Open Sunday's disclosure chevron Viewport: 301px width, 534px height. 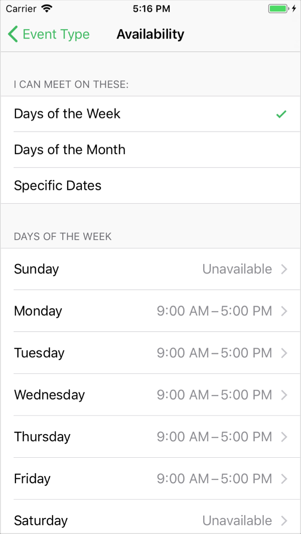[284, 270]
